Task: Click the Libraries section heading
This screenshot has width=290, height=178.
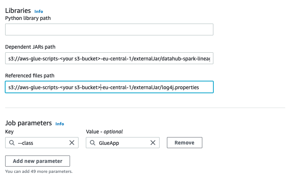Action: click(18, 11)
